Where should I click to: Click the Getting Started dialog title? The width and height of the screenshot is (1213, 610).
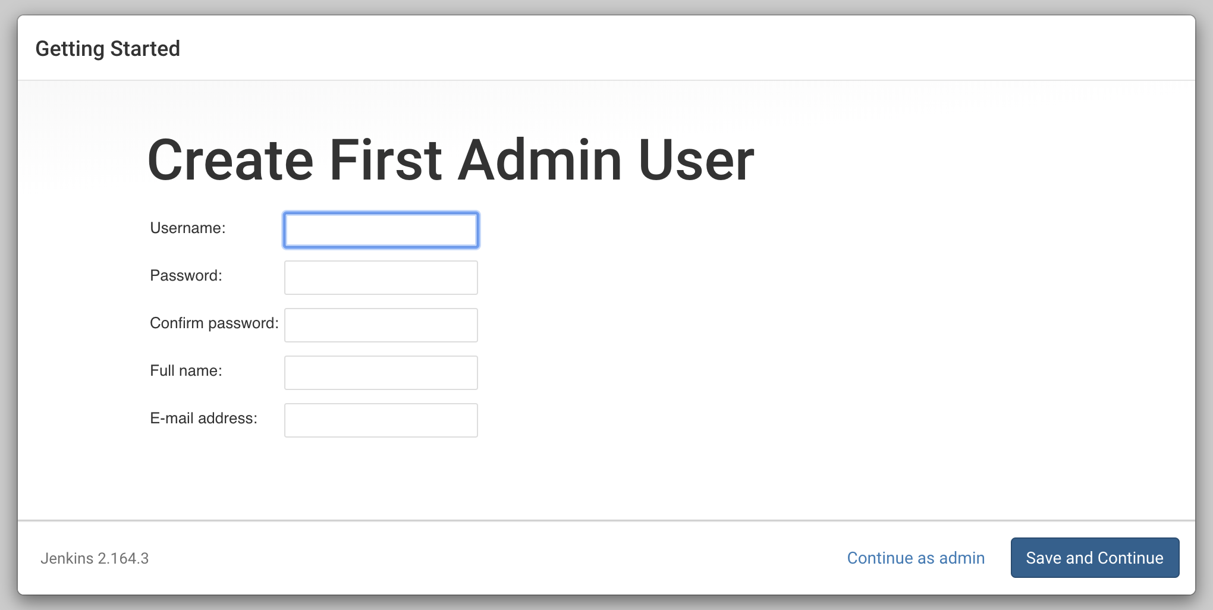[108, 49]
